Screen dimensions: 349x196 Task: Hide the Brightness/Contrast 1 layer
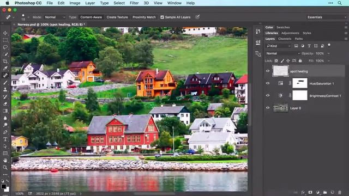[268, 96]
